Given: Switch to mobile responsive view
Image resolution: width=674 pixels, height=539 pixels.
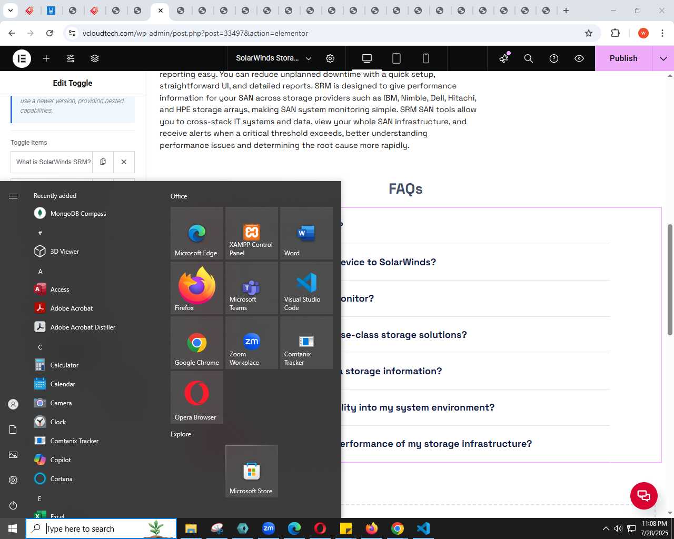Looking at the screenshot, I should pos(426,58).
